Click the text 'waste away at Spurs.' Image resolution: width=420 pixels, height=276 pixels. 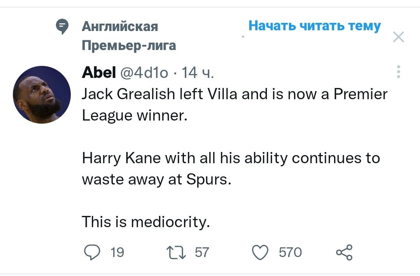pyautogui.click(x=157, y=180)
